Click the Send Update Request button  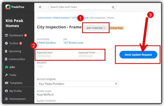[x=138, y=55]
